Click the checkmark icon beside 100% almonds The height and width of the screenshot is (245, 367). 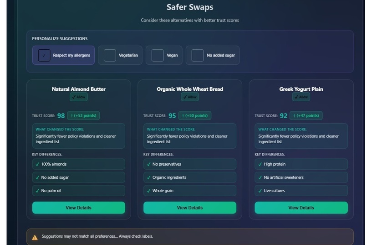(x=37, y=164)
